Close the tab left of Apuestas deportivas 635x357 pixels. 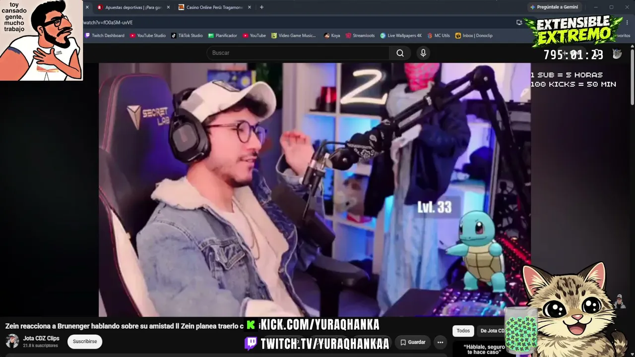87,7
